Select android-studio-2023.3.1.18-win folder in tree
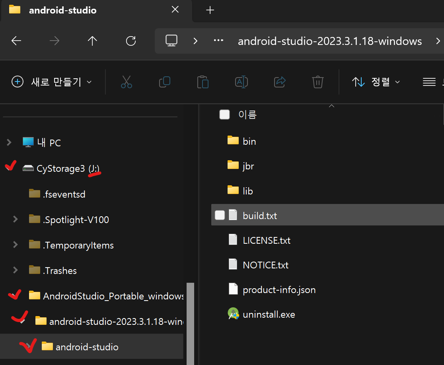This screenshot has width=444, height=365. 117,322
